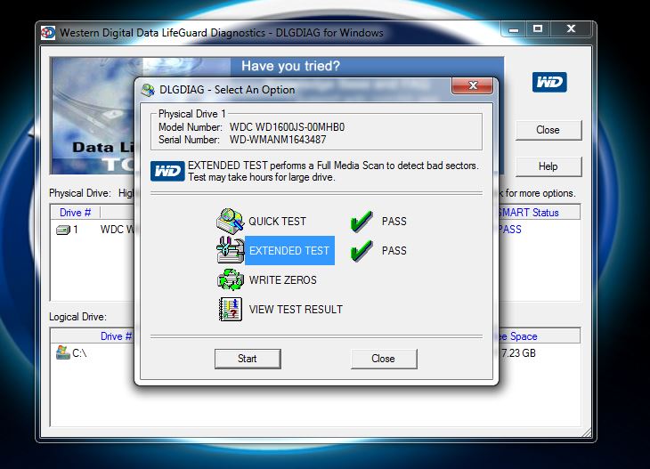Select the Quick Test magnifier icon
Screen dimensions: 650x469
(230, 222)
